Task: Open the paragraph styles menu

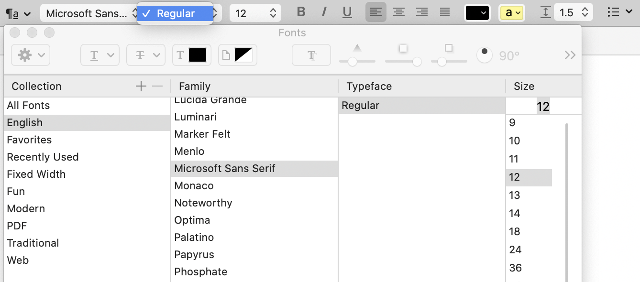Action: (18, 13)
